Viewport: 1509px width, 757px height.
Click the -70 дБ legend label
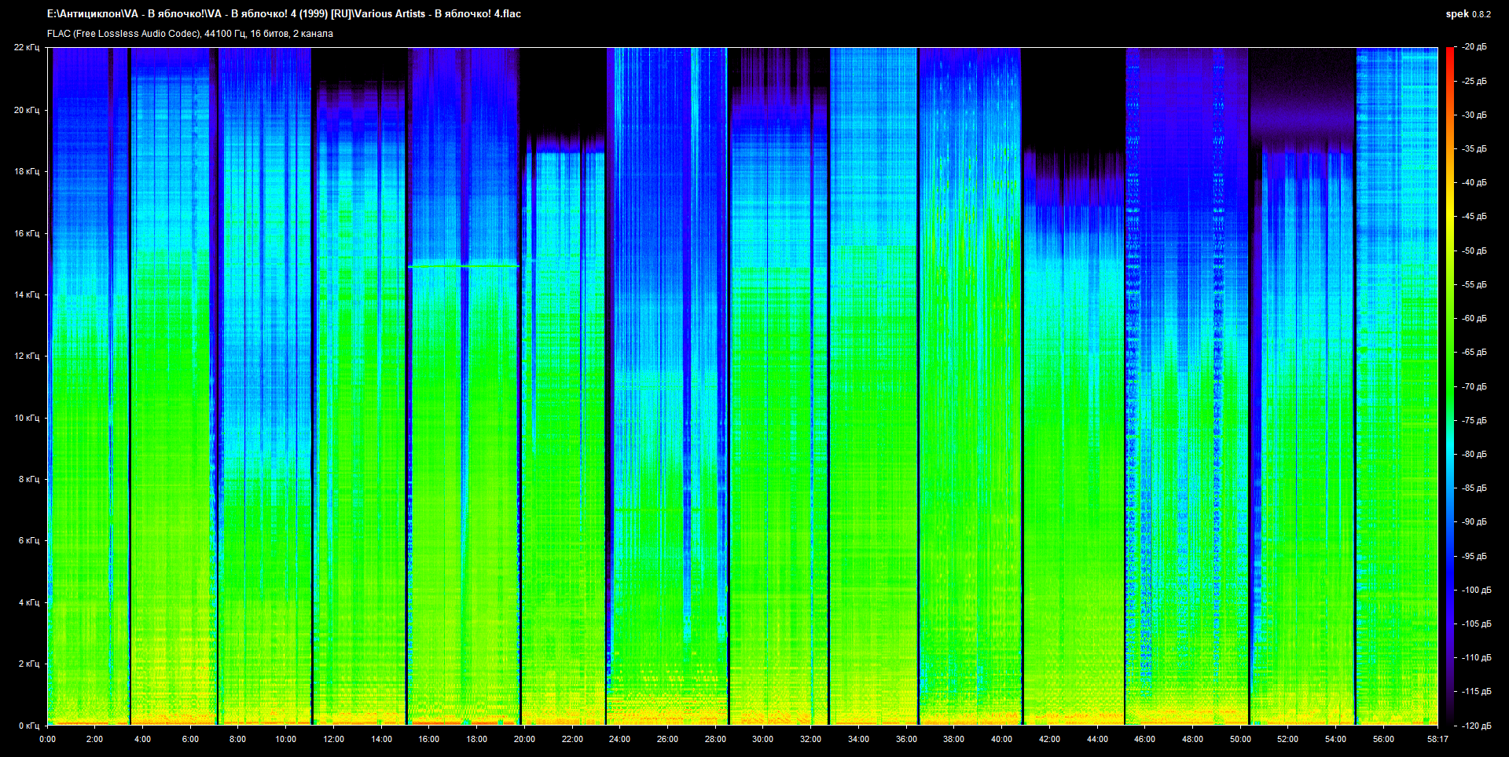(1474, 386)
